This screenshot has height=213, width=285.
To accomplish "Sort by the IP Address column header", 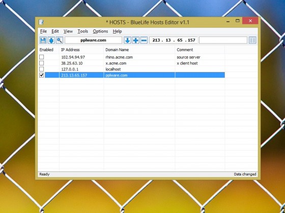I will pos(81,50).
